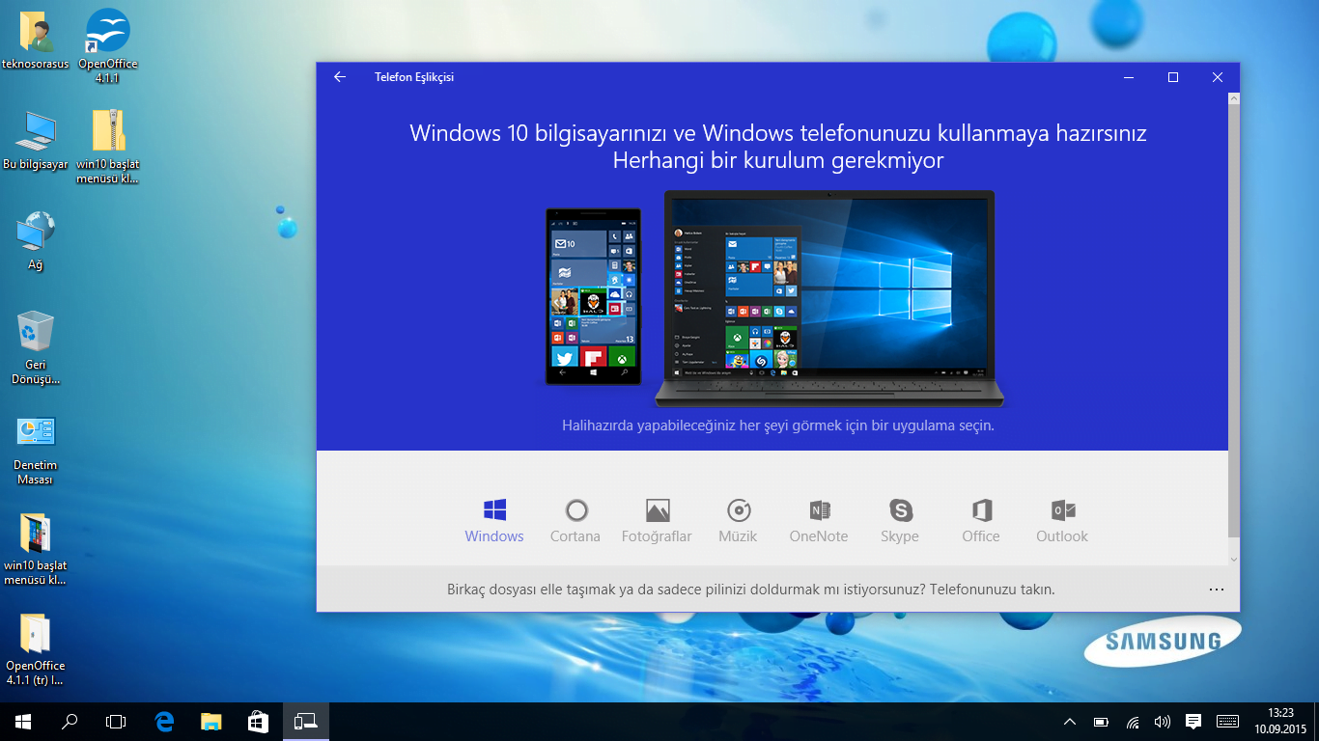Viewport: 1319px width, 741px height.
Task: Select the Fotoğraflar app icon
Action: tap(657, 511)
